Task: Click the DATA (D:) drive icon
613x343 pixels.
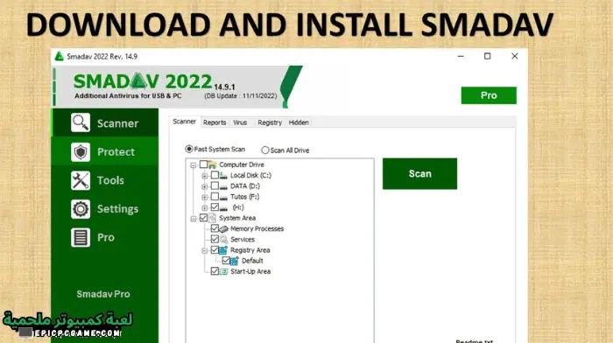Action: point(223,186)
